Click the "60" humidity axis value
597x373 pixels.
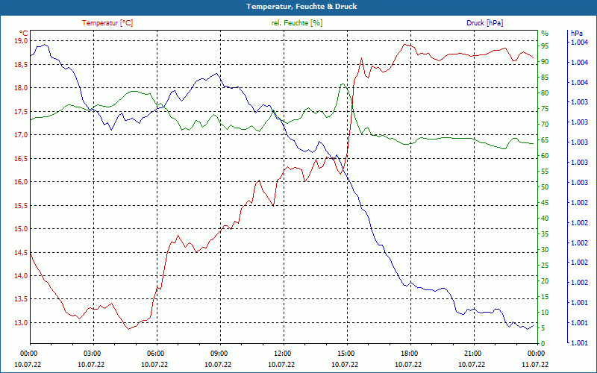pos(545,156)
